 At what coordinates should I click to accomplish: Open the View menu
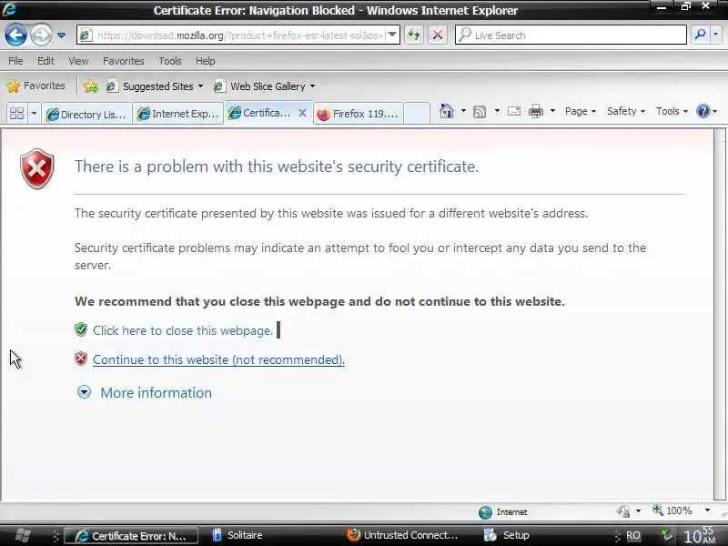[x=78, y=61]
